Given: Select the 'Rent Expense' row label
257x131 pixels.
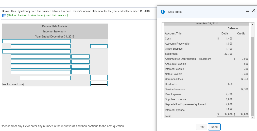Looking at the screenshot, I should coord(173,94).
